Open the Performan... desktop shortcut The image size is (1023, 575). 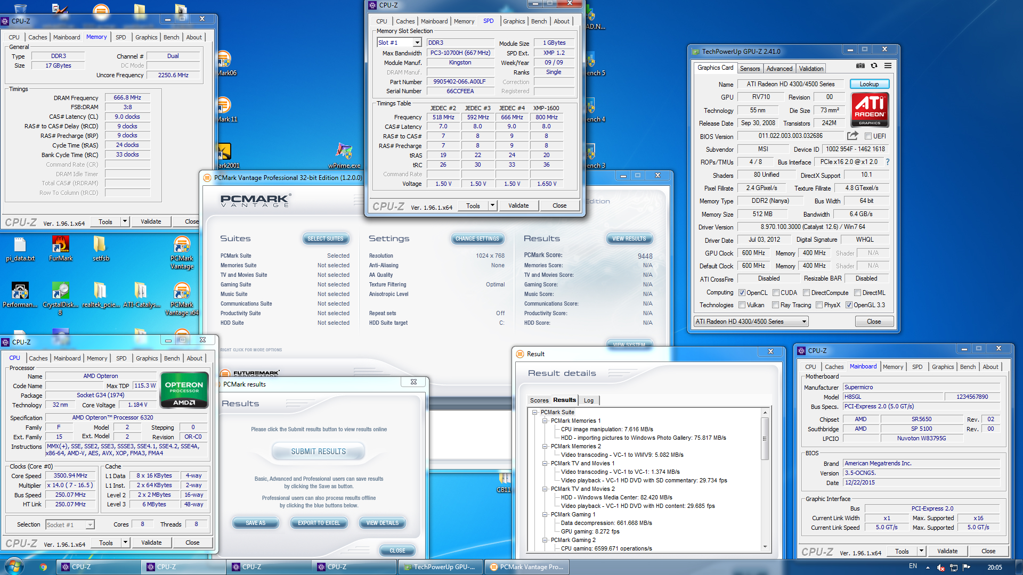coord(20,295)
